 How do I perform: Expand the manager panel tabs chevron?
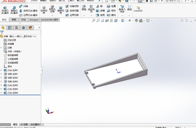tap(39, 27)
